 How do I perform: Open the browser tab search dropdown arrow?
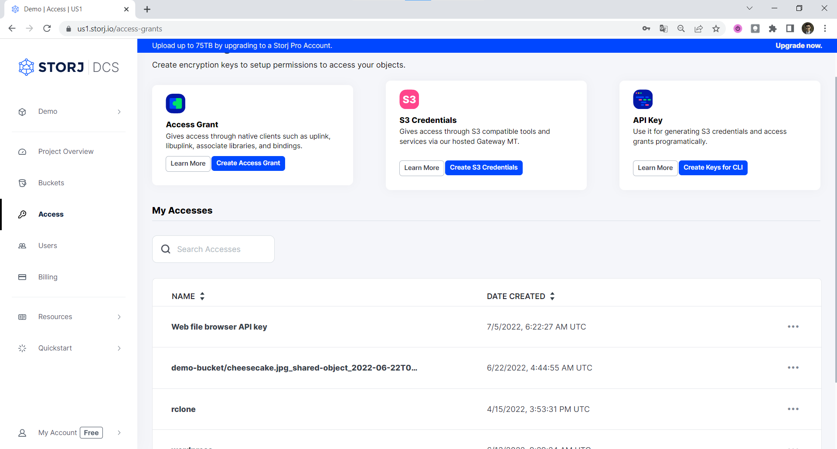click(749, 8)
